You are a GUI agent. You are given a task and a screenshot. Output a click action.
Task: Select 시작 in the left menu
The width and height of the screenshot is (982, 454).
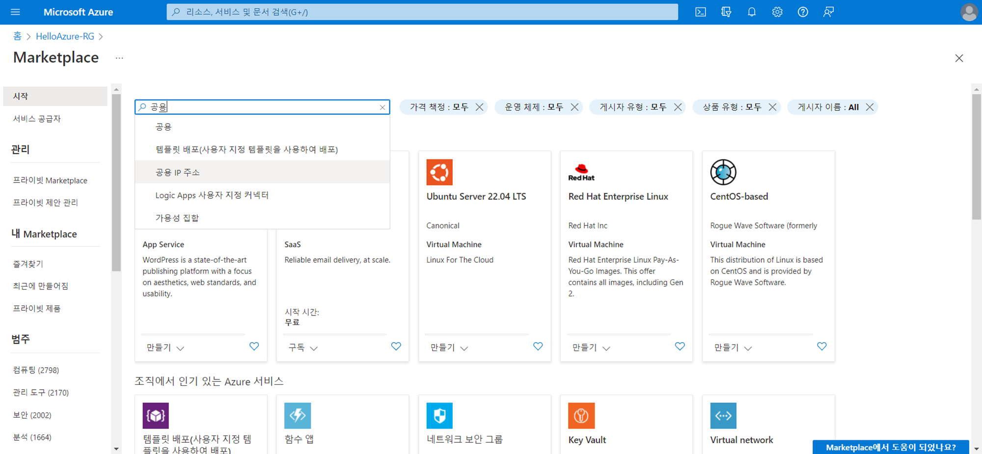pyautogui.click(x=55, y=96)
